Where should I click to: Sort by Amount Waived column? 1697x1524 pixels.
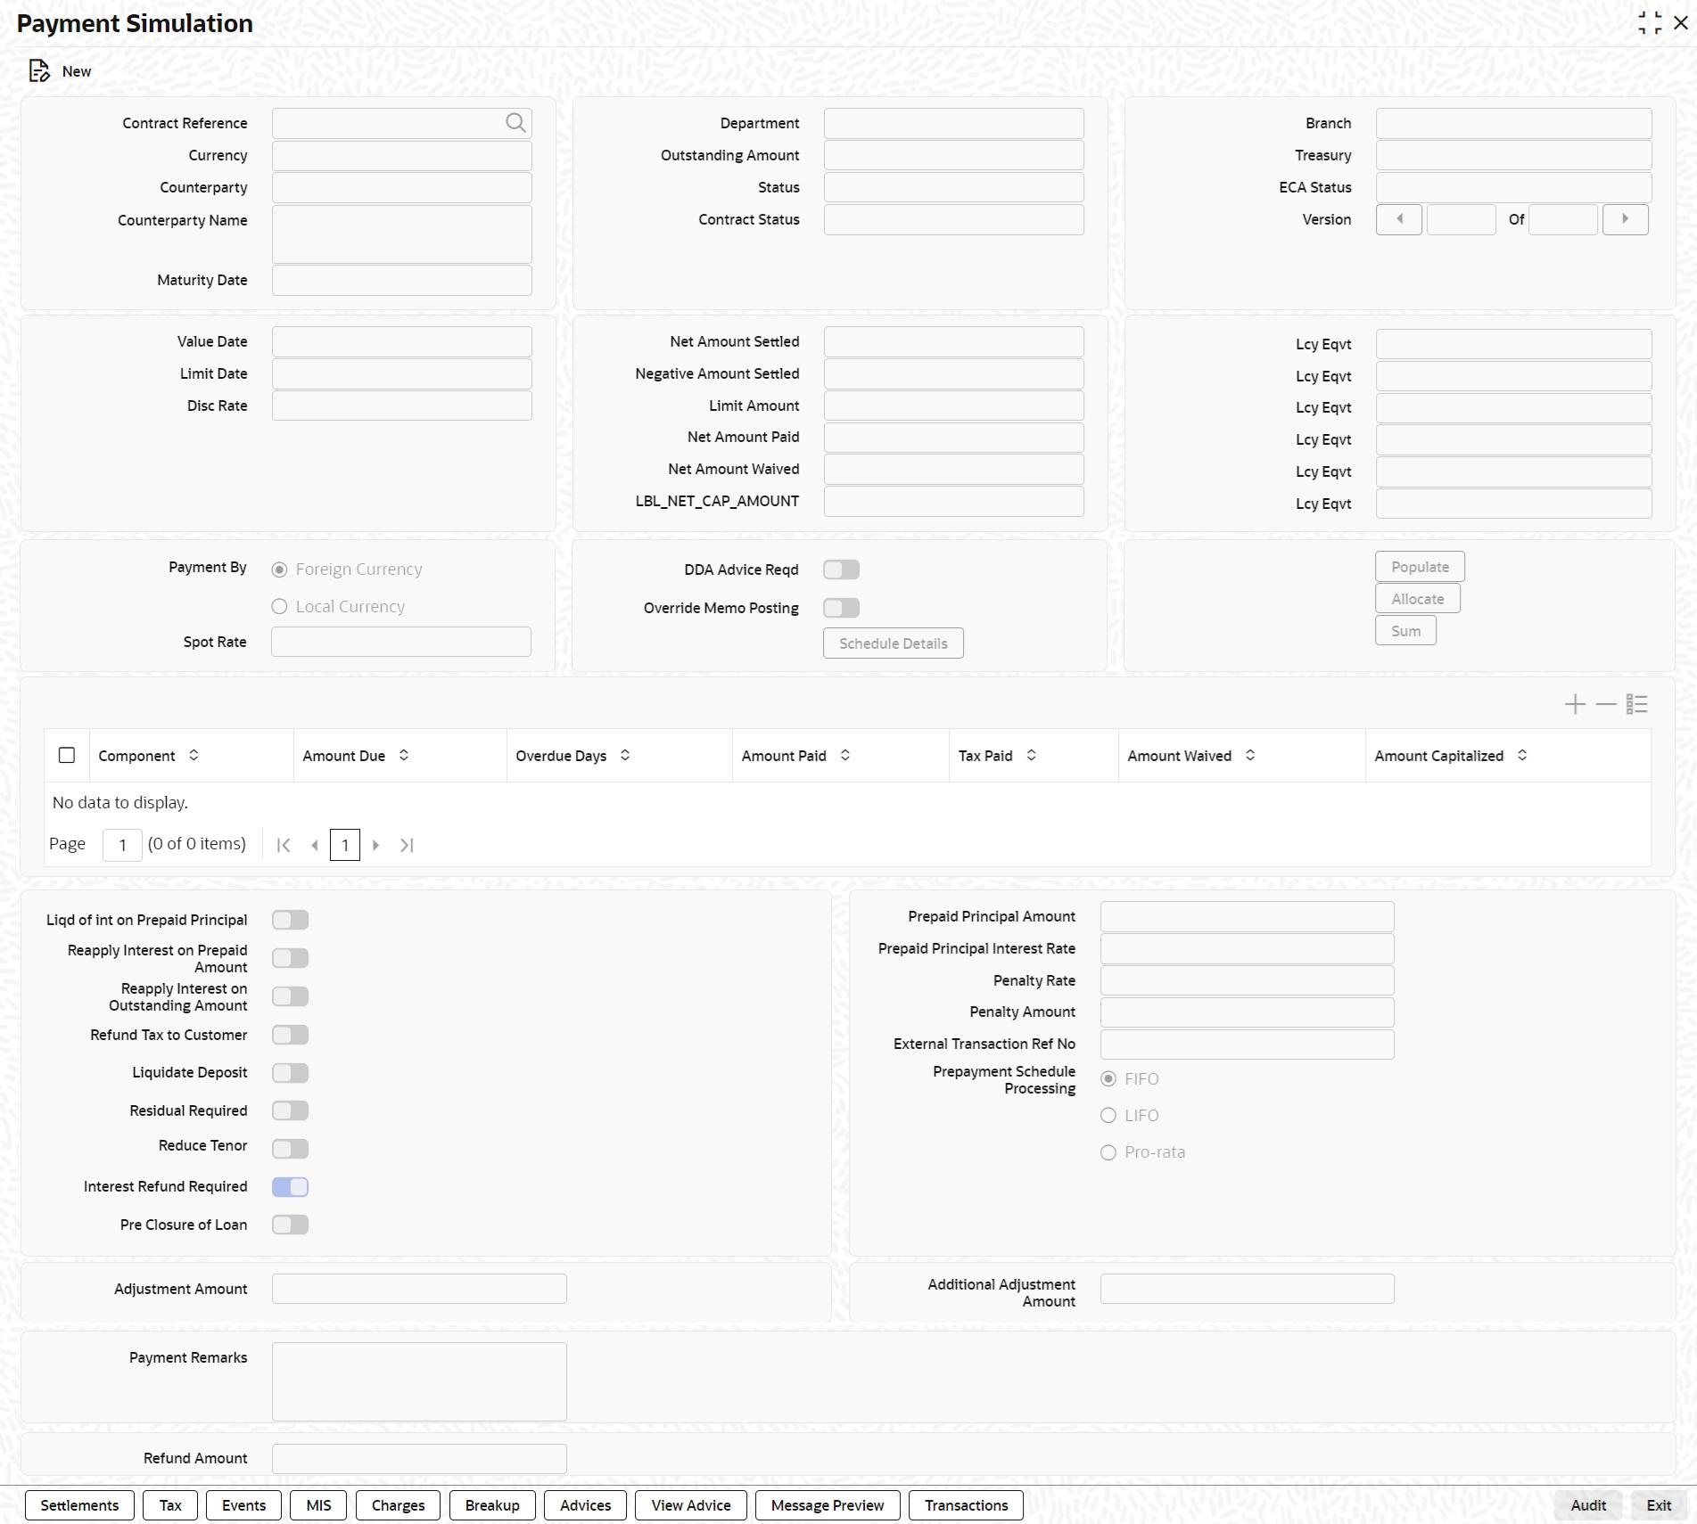[1250, 755]
